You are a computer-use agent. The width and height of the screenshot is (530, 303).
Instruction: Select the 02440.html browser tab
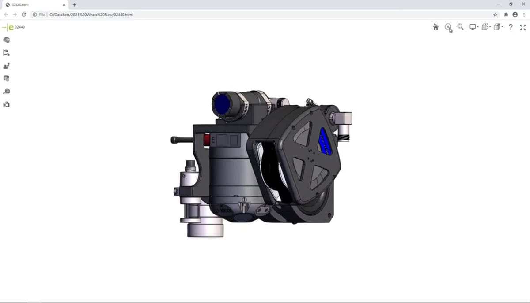tap(34, 4)
